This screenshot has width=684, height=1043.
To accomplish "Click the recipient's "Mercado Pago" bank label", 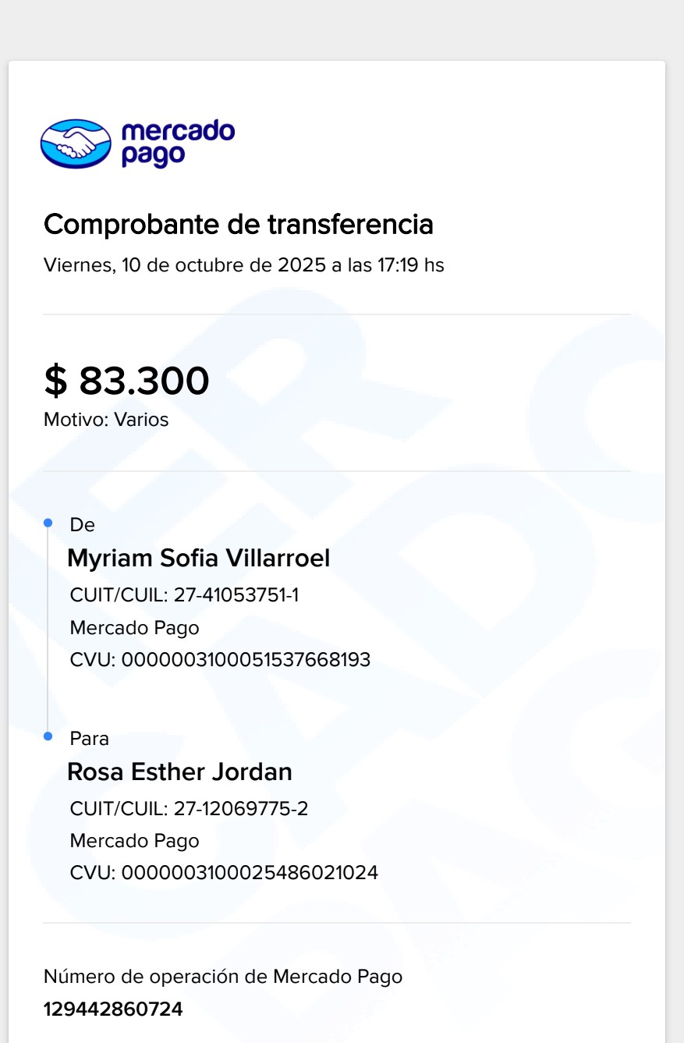I will point(134,841).
